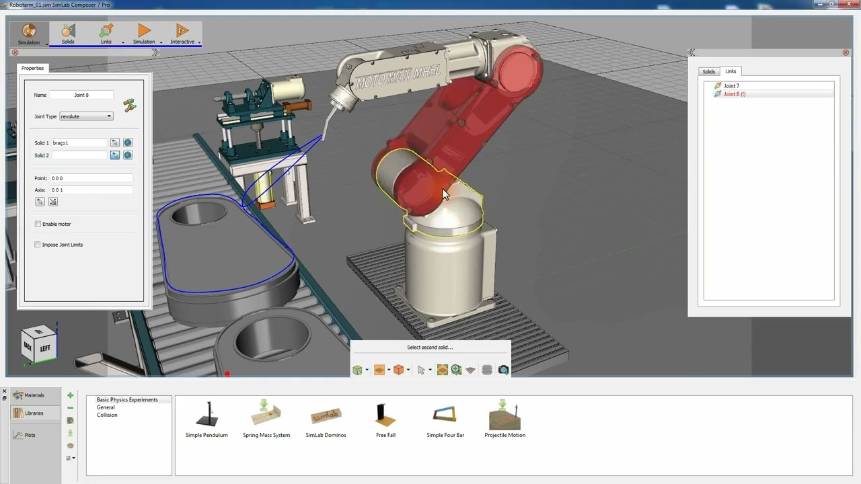Click green minus remove library icon
The height and width of the screenshot is (484, 861).
tap(70, 408)
